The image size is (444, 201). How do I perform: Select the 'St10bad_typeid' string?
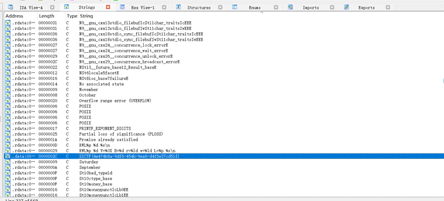click(x=95, y=173)
